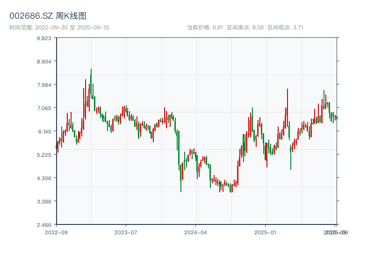Click y-axis value 6.145
The height and width of the screenshot is (280, 374).
point(44,132)
